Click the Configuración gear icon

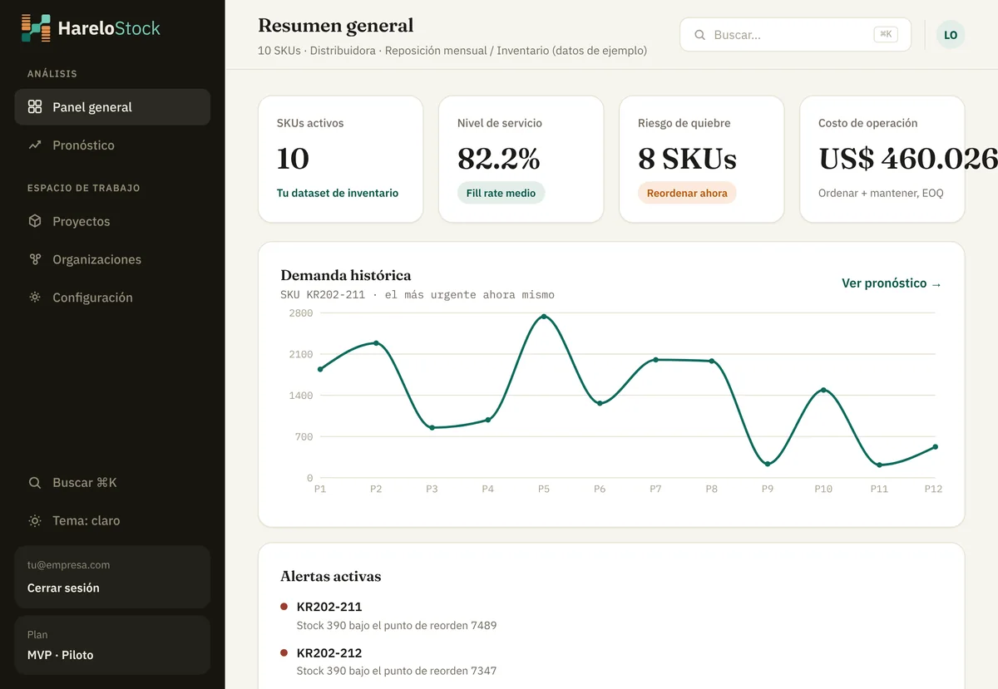[35, 298]
